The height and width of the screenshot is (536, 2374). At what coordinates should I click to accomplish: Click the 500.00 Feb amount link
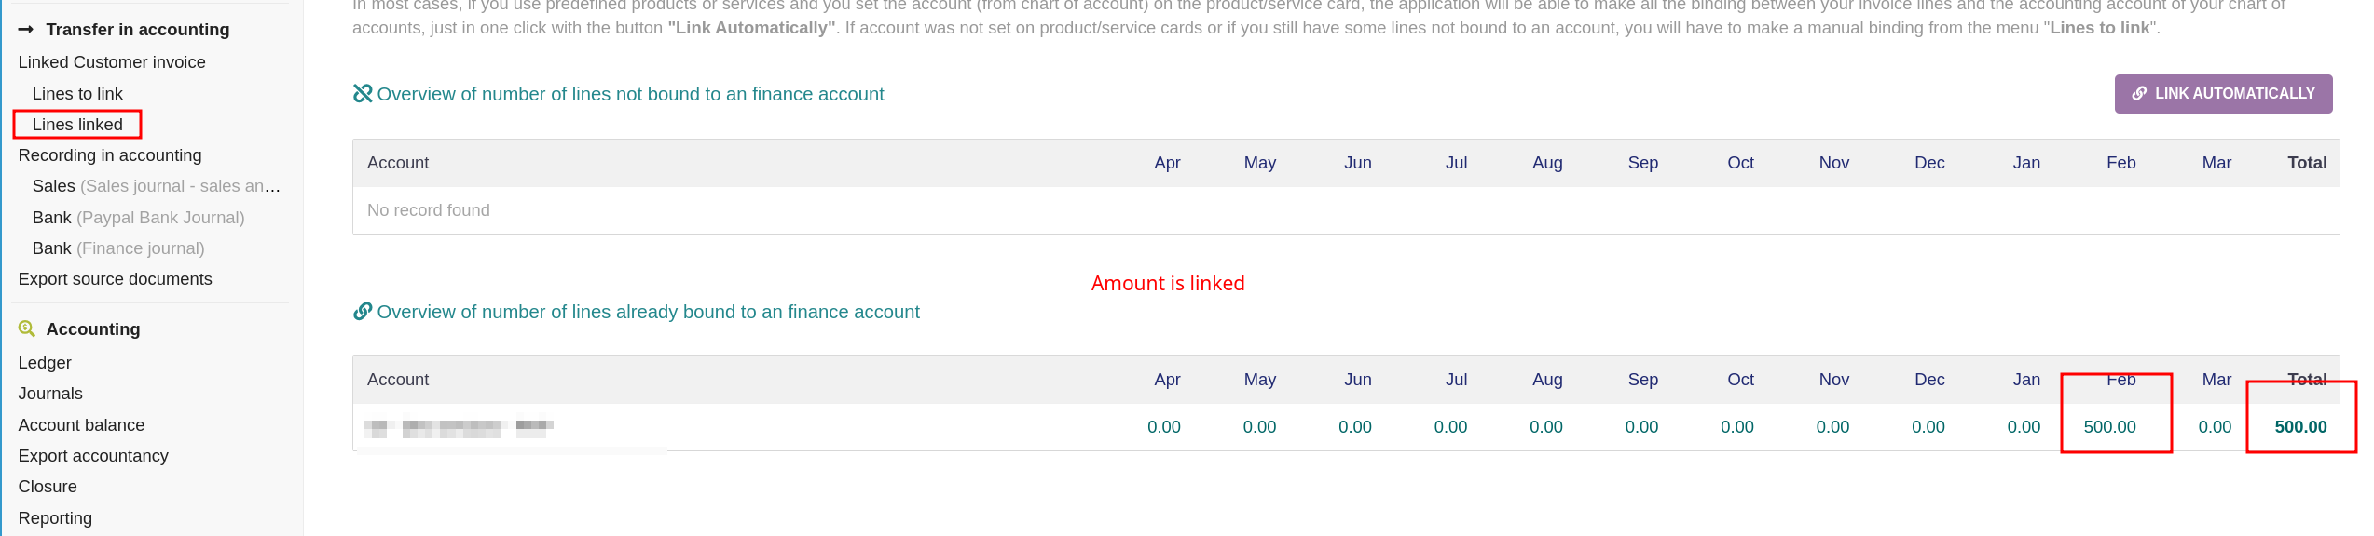pyautogui.click(x=2109, y=427)
